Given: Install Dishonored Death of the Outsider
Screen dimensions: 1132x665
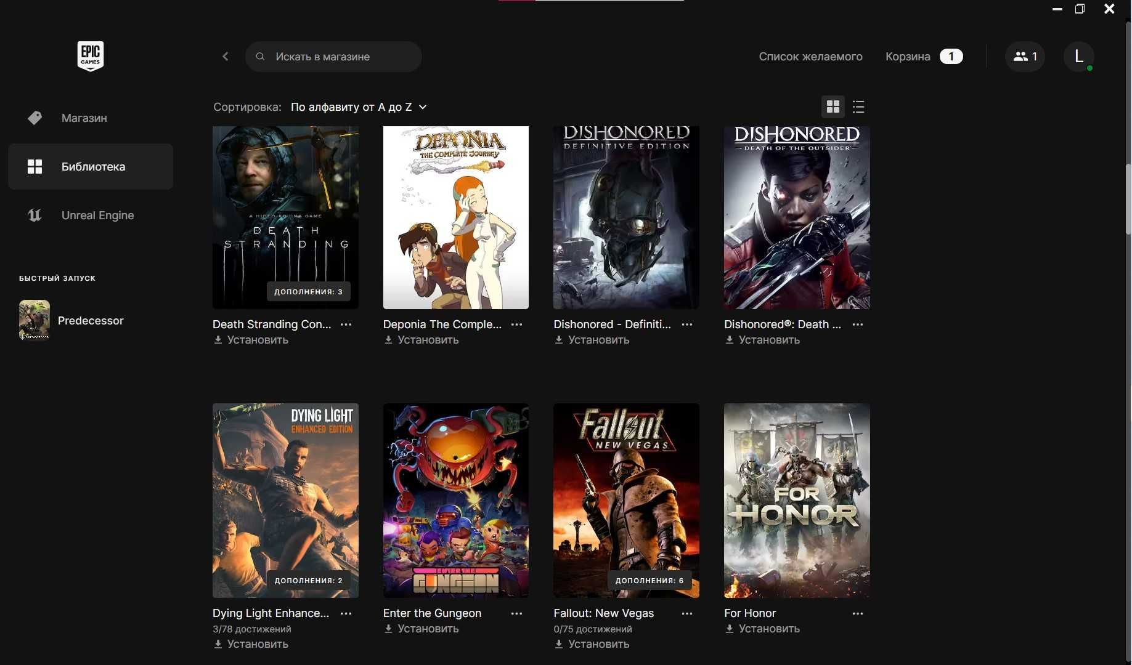Looking at the screenshot, I should [762, 340].
